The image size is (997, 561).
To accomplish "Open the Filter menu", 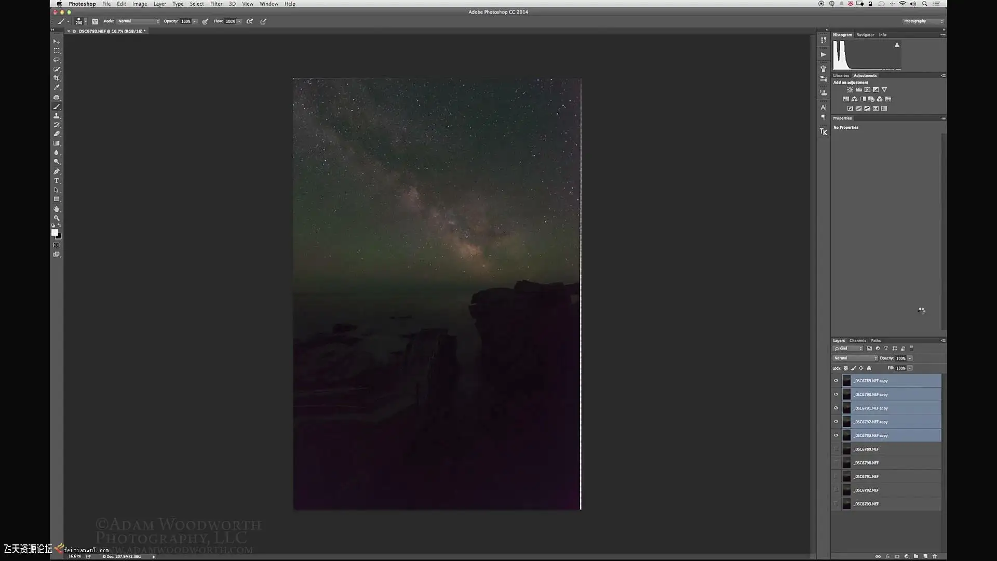I will point(216,4).
